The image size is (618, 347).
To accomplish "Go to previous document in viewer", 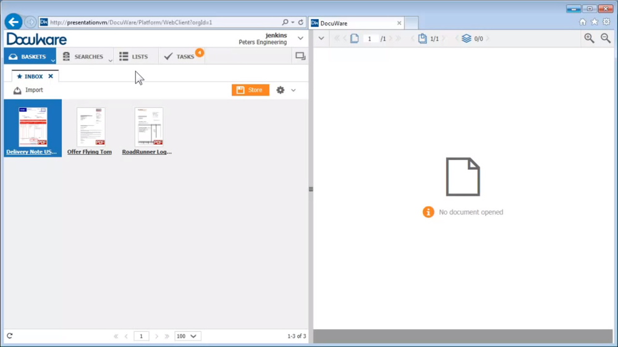I will click(413, 39).
